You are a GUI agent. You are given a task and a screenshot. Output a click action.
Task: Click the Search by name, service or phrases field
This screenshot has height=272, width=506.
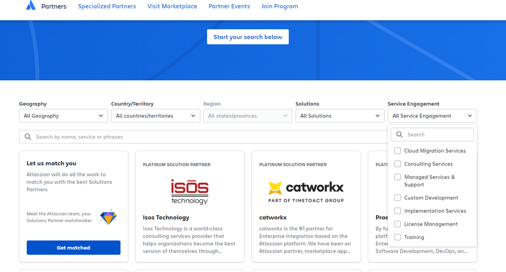[203, 137]
